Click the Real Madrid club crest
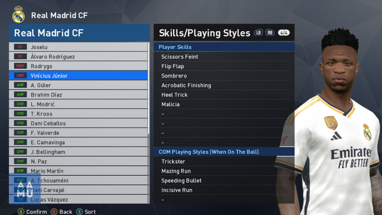Image resolution: width=382 pixels, height=215 pixels. coord(19,14)
